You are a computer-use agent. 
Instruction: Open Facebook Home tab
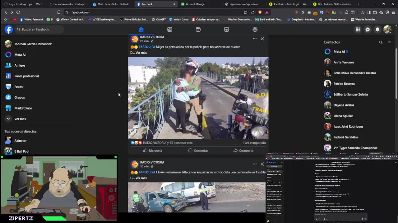(141, 29)
